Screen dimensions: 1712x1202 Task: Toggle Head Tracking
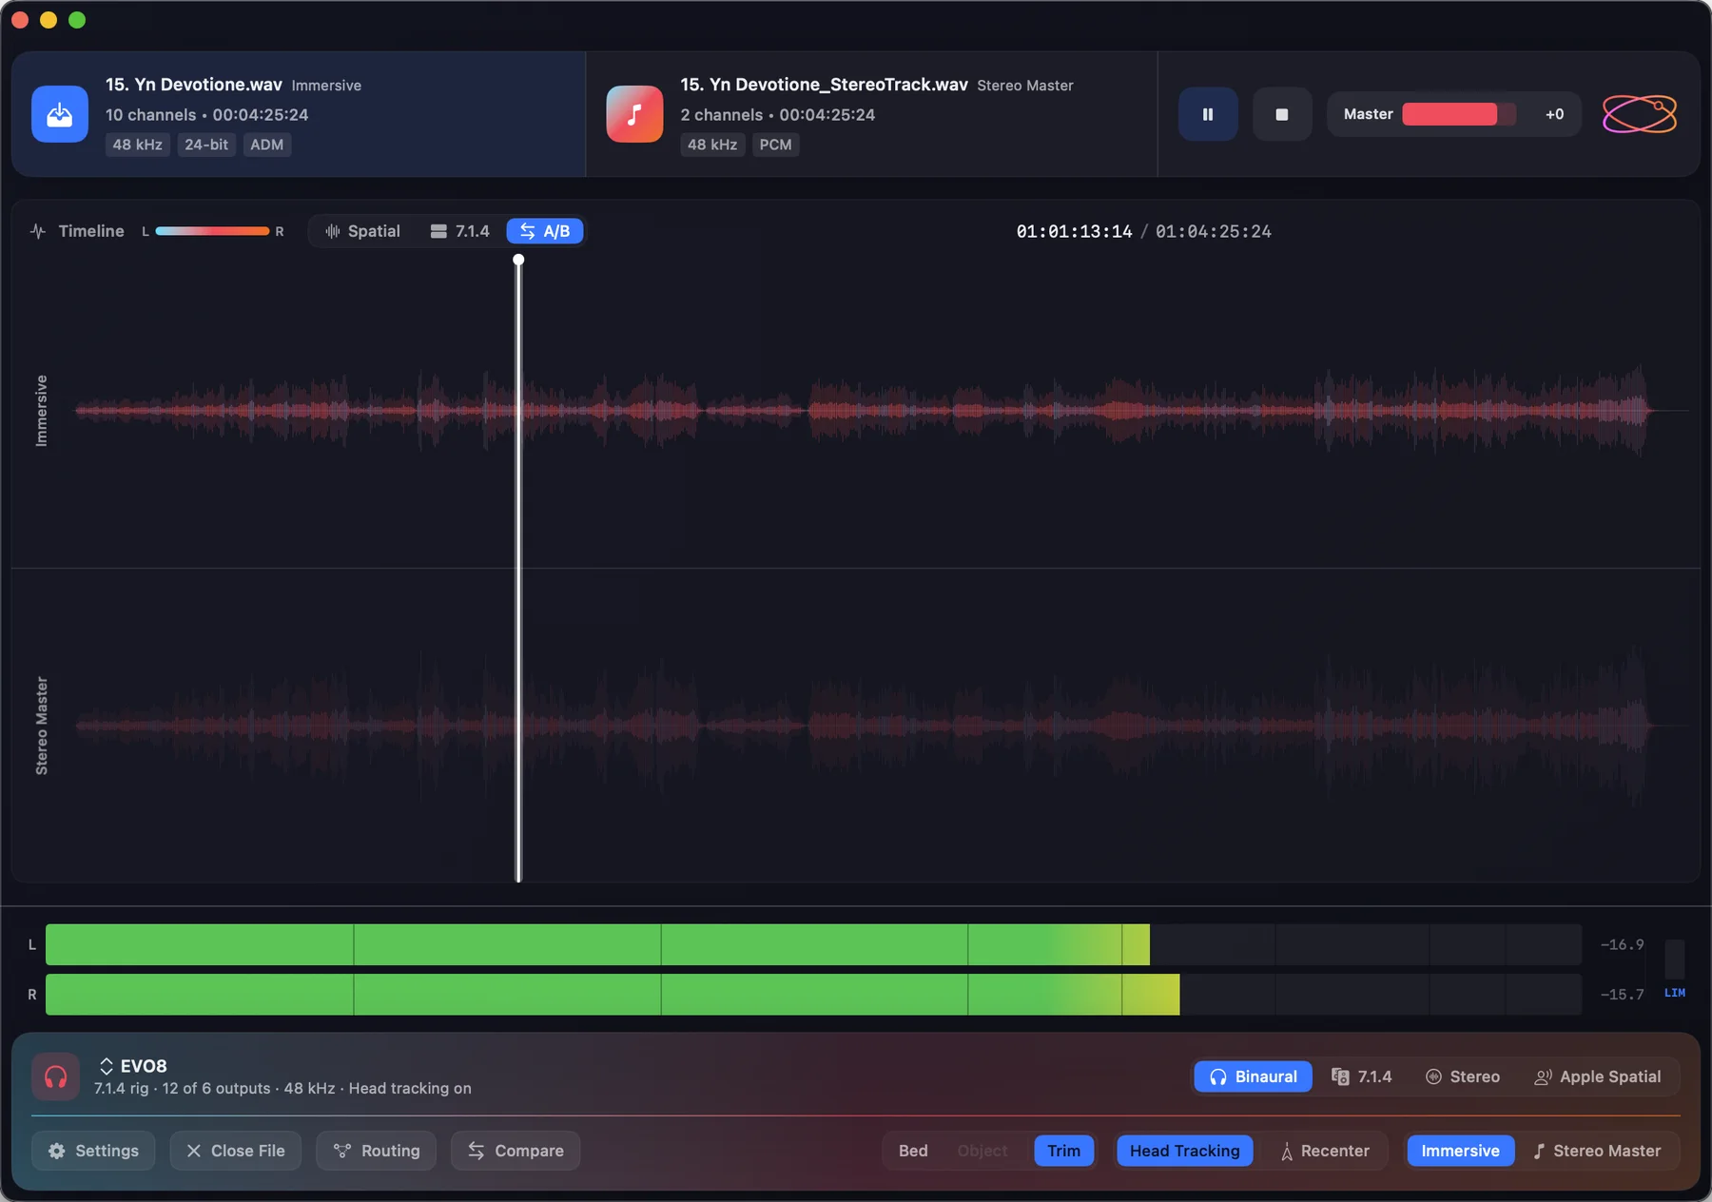click(1185, 1151)
